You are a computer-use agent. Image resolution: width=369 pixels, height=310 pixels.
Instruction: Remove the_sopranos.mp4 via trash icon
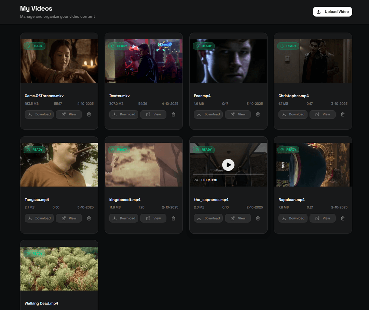pos(258,218)
